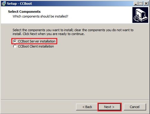Screen dimensions: 150x114
Task: Click the 'Select Components' heading
Action: 24,12
